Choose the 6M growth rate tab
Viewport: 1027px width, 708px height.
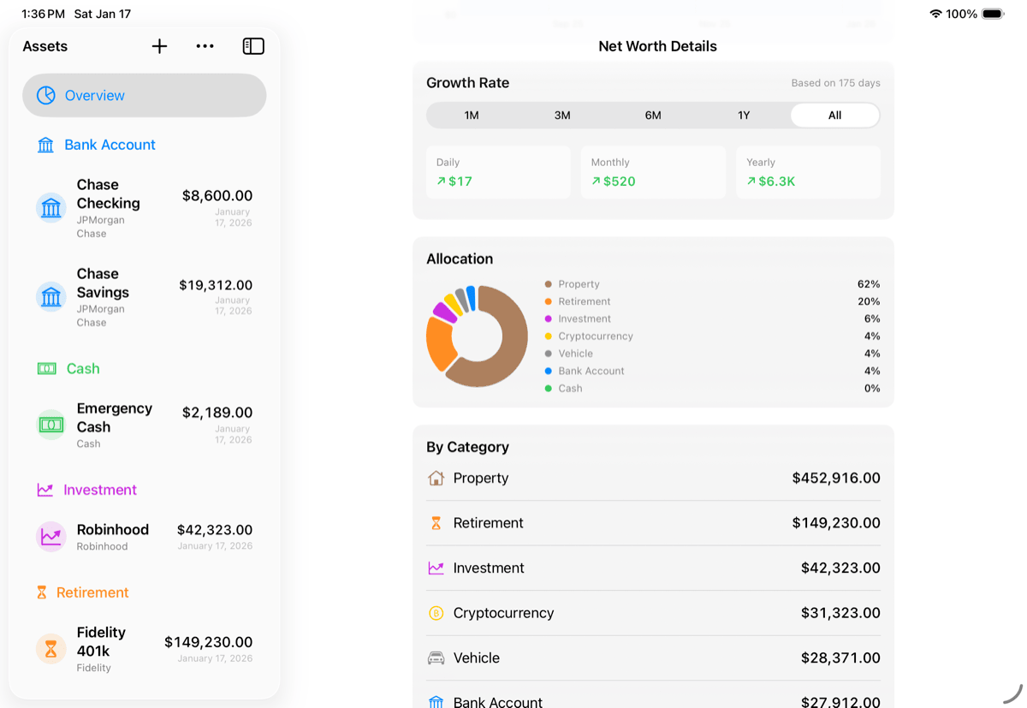point(653,116)
